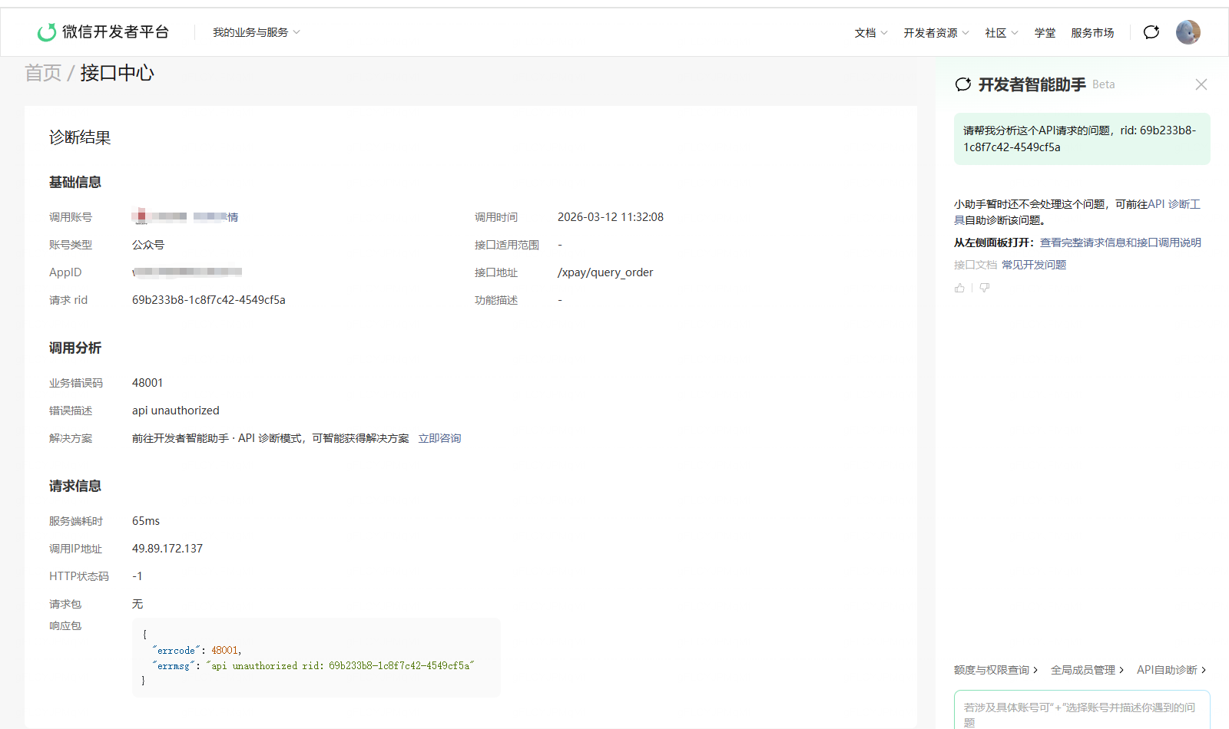Click the 调用时间 value 2026-03-12 11:32:08

[611, 217]
